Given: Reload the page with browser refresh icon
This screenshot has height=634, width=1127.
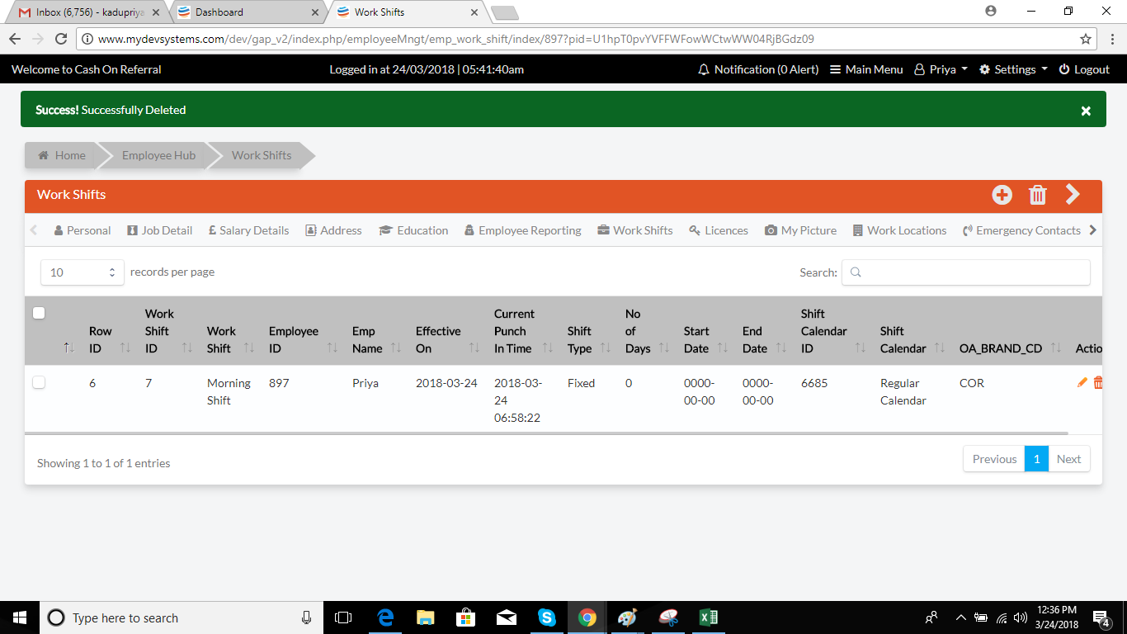Looking at the screenshot, I should [x=60, y=39].
